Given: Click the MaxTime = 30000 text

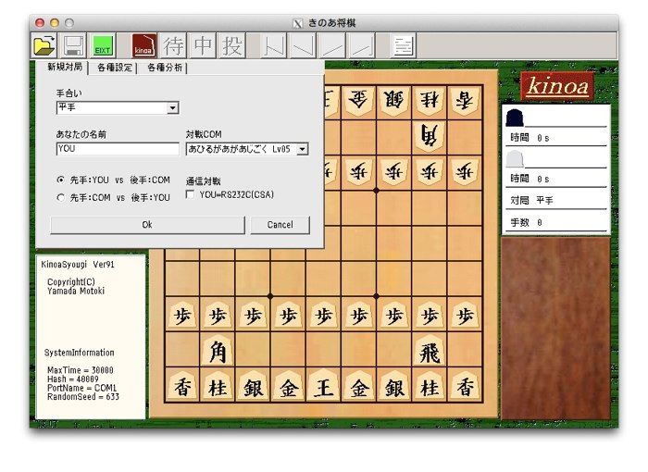Looking at the screenshot, I should click(81, 370).
